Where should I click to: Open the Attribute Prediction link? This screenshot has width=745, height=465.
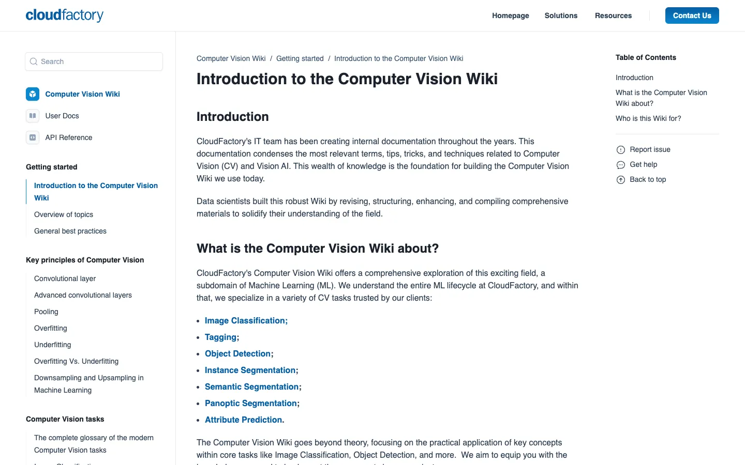pos(245,420)
